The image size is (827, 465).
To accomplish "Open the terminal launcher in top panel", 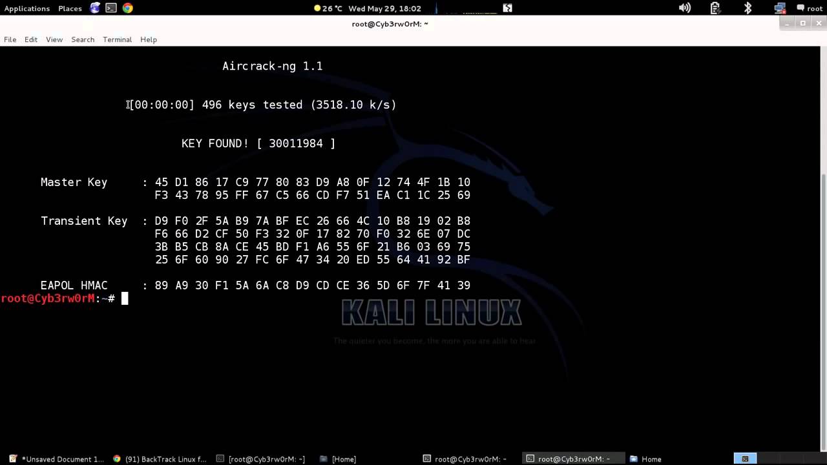I will 111,8.
